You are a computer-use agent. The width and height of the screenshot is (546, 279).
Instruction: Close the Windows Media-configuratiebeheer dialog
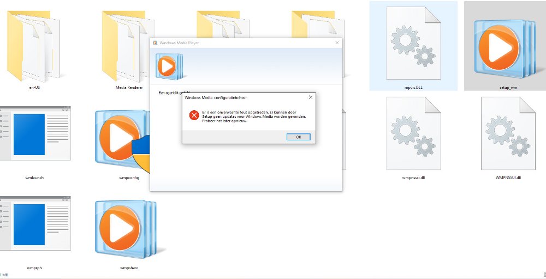tap(311, 98)
